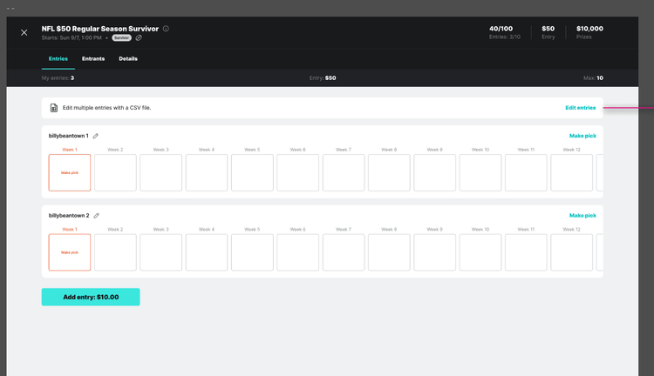Select Week 1 pick box for billybeantown 2

(x=70, y=252)
